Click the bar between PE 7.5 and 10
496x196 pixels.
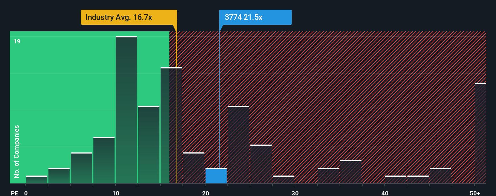coord(104,160)
